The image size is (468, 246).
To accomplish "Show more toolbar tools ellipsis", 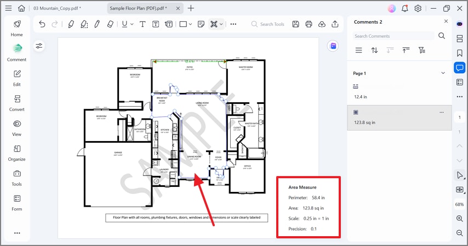I will tap(233, 24).
